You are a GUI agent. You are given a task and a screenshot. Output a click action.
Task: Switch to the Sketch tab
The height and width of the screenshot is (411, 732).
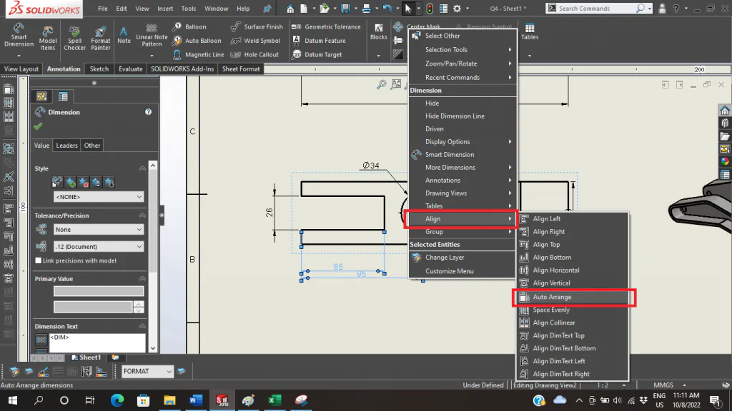(x=99, y=68)
